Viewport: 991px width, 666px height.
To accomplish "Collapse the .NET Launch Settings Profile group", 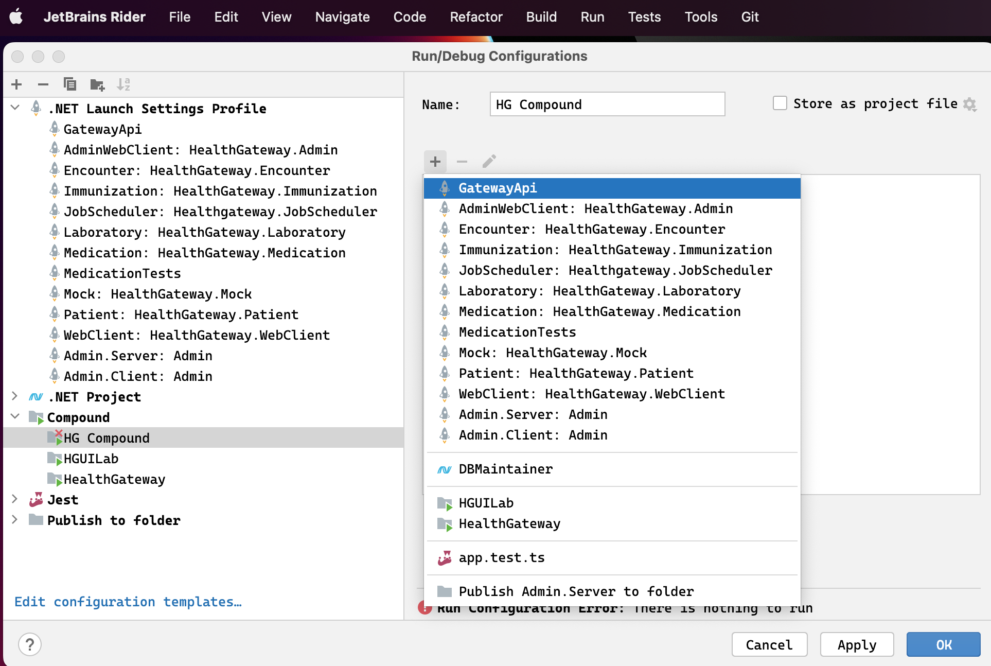I will [x=15, y=108].
